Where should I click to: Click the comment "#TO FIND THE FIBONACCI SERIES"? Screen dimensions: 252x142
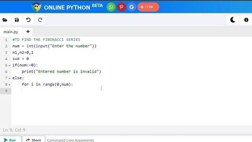pyautogui.click(x=46, y=39)
